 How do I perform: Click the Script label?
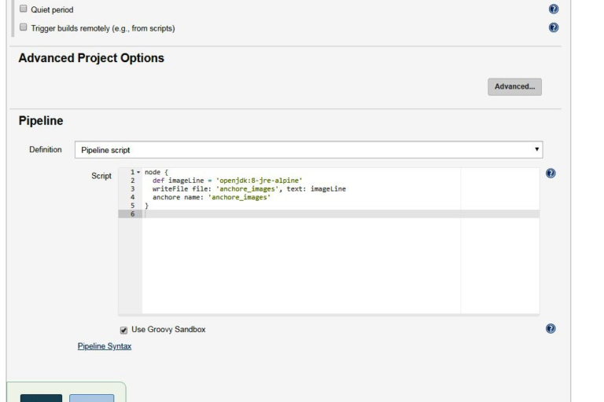(101, 176)
